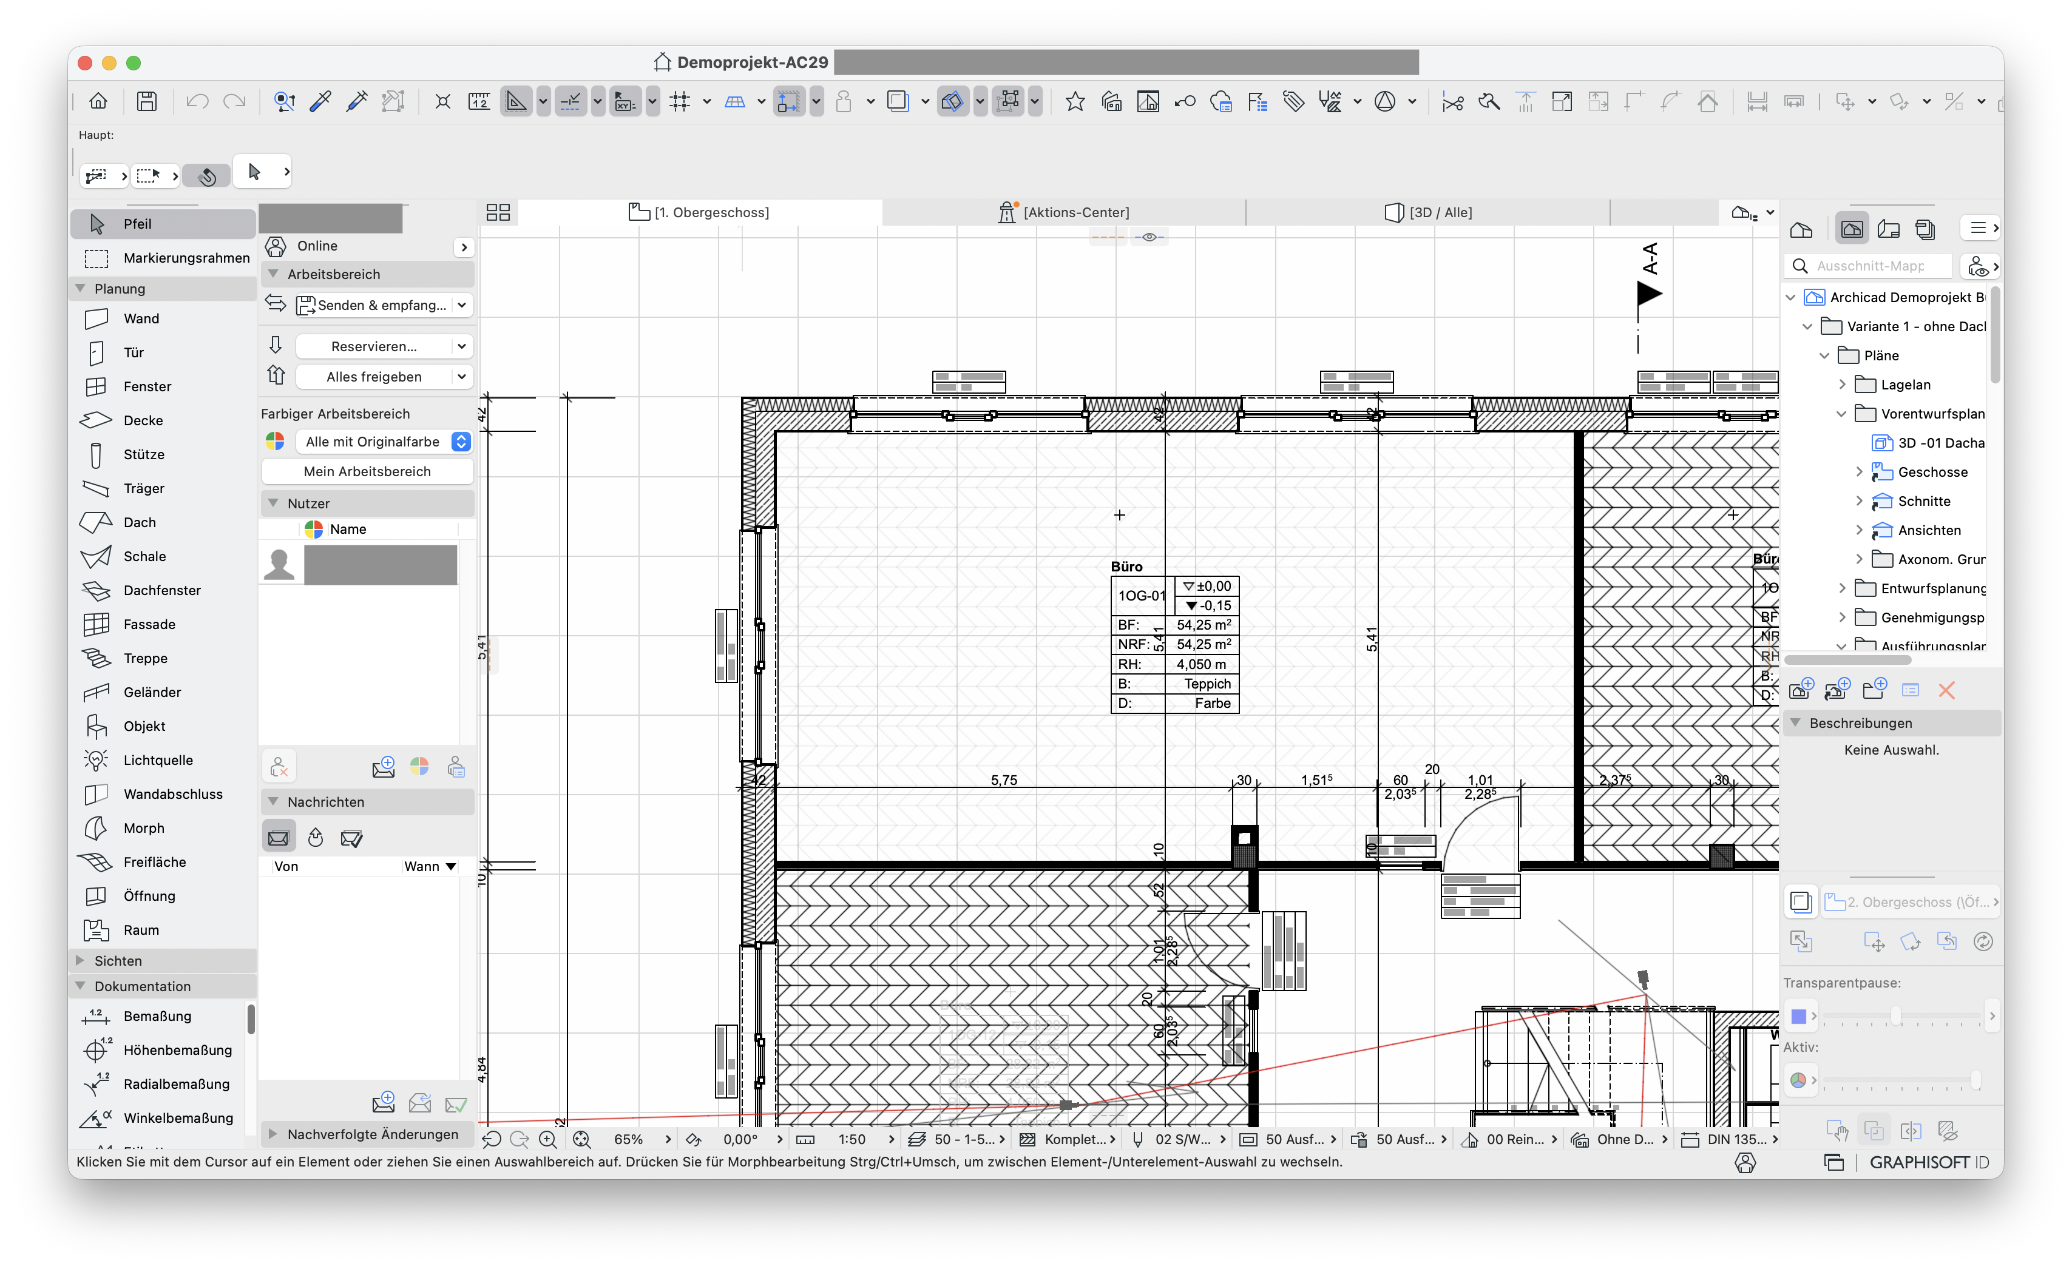Open the Senden & empfangen dropdown arrow
The height and width of the screenshot is (1269, 2072).
[462, 305]
